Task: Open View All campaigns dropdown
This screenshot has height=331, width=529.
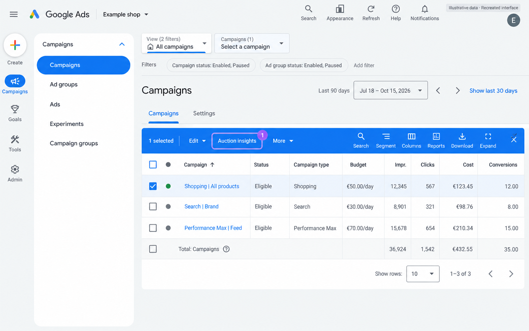Action: click(176, 43)
